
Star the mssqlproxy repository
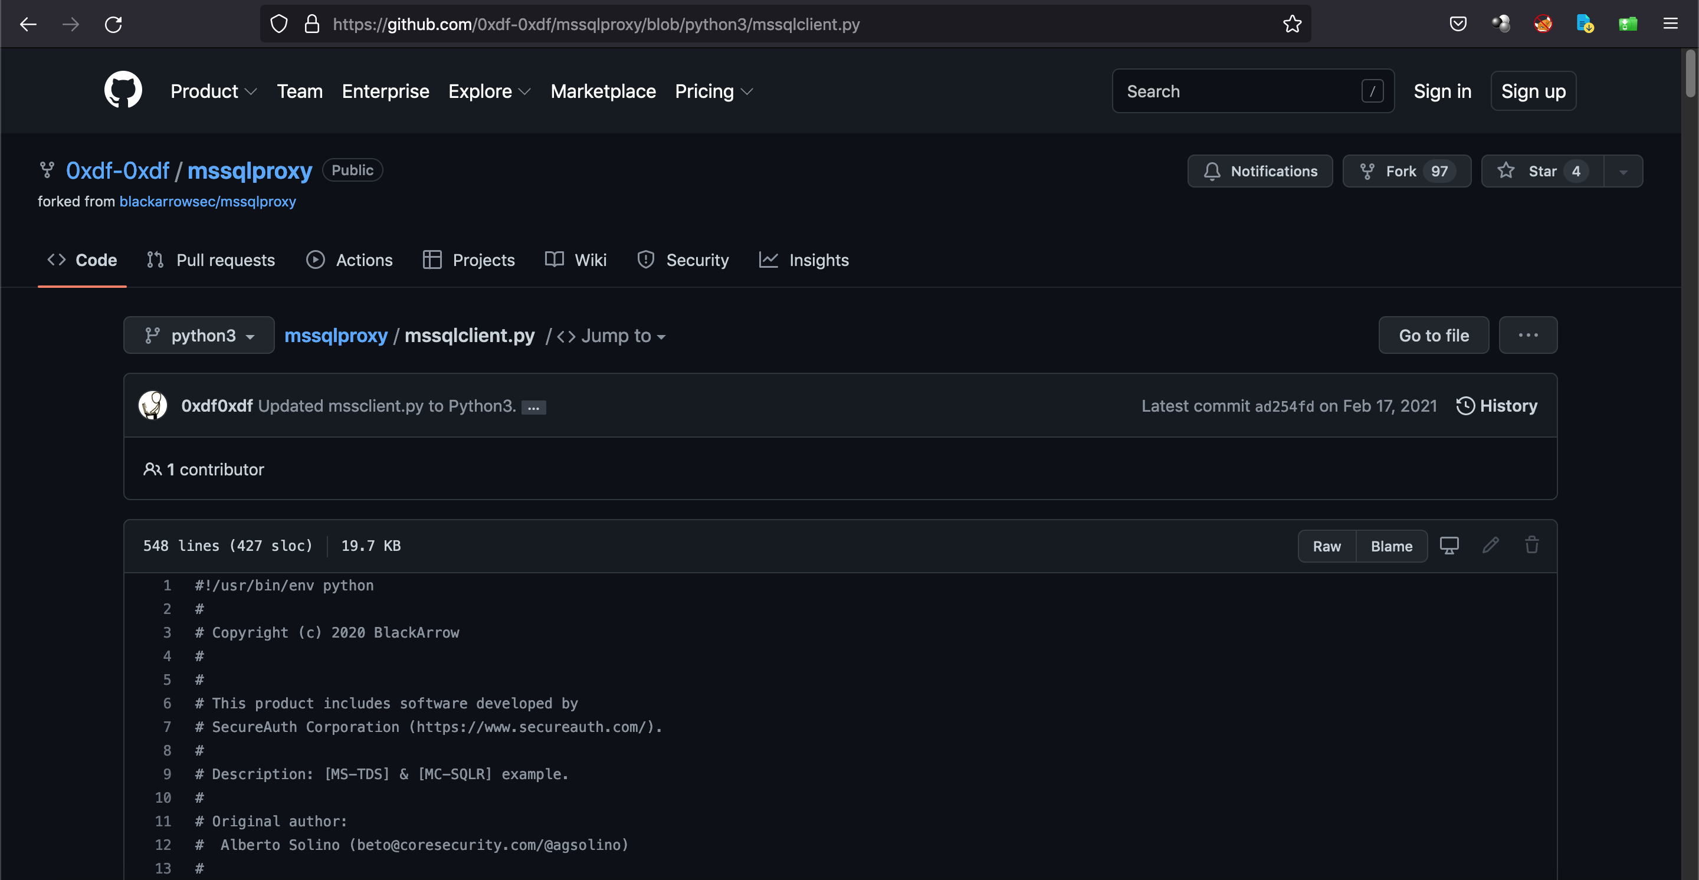[1542, 170]
